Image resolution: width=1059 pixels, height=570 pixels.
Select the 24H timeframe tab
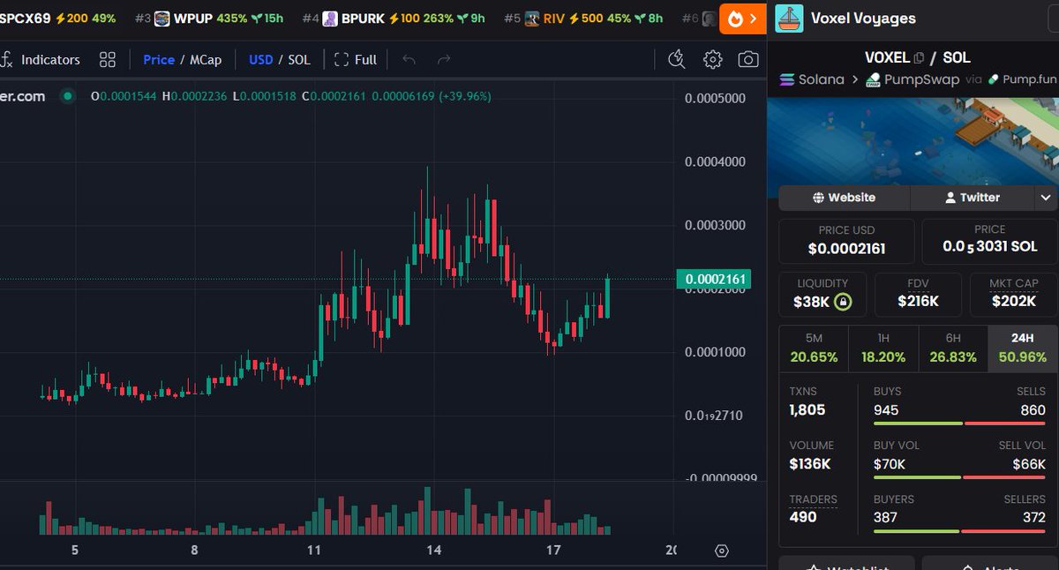click(x=1022, y=349)
